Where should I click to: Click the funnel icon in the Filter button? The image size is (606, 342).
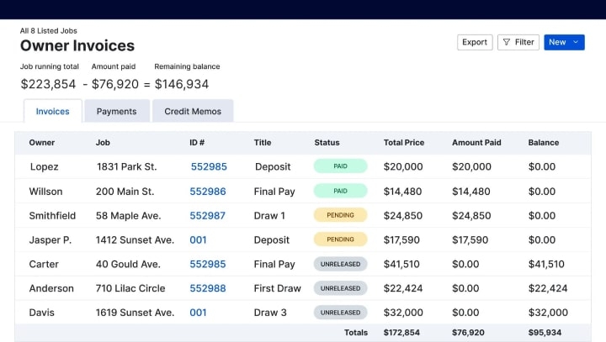tap(507, 42)
